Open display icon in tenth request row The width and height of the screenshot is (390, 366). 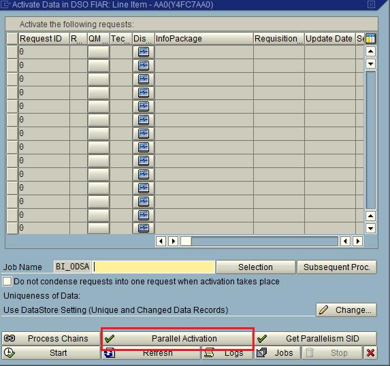144,173
